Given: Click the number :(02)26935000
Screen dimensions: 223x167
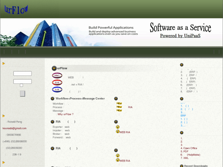Looking at the screenshot, I should [14, 148].
